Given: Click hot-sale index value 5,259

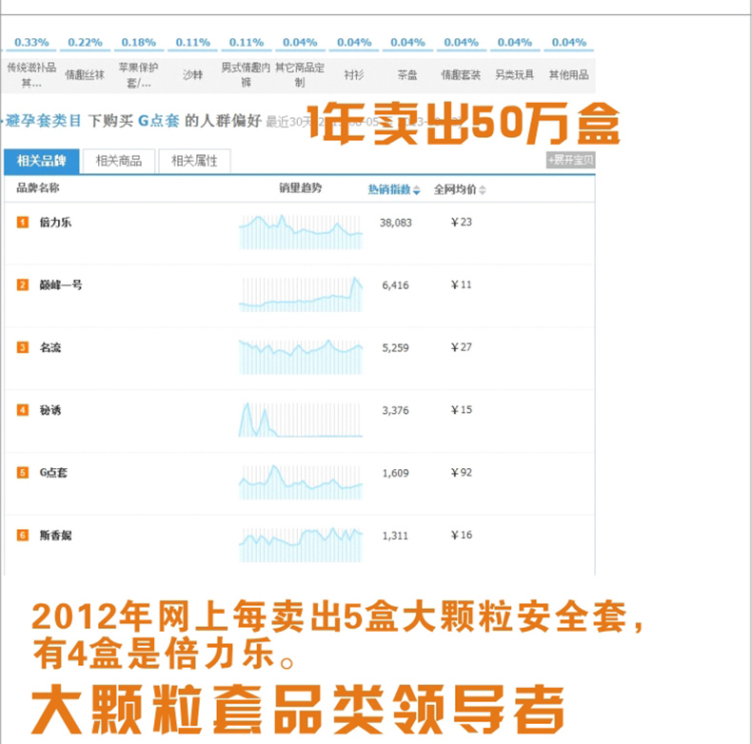Looking at the screenshot, I should pyautogui.click(x=396, y=348).
